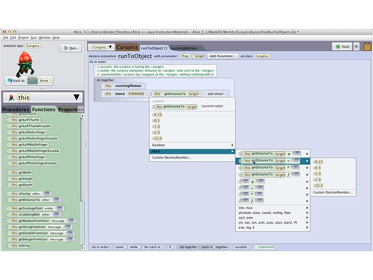373x280 pixels.
Task: Click the 'each in together' control block
Action: [x=215, y=247]
